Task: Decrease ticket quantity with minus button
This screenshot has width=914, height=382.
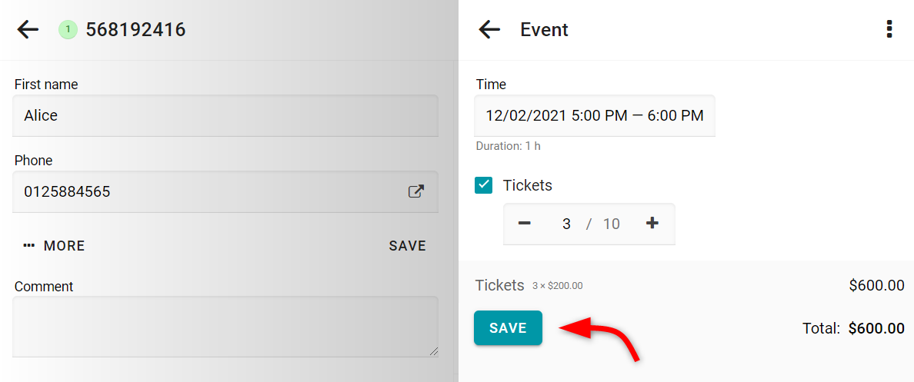Action: (x=524, y=223)
